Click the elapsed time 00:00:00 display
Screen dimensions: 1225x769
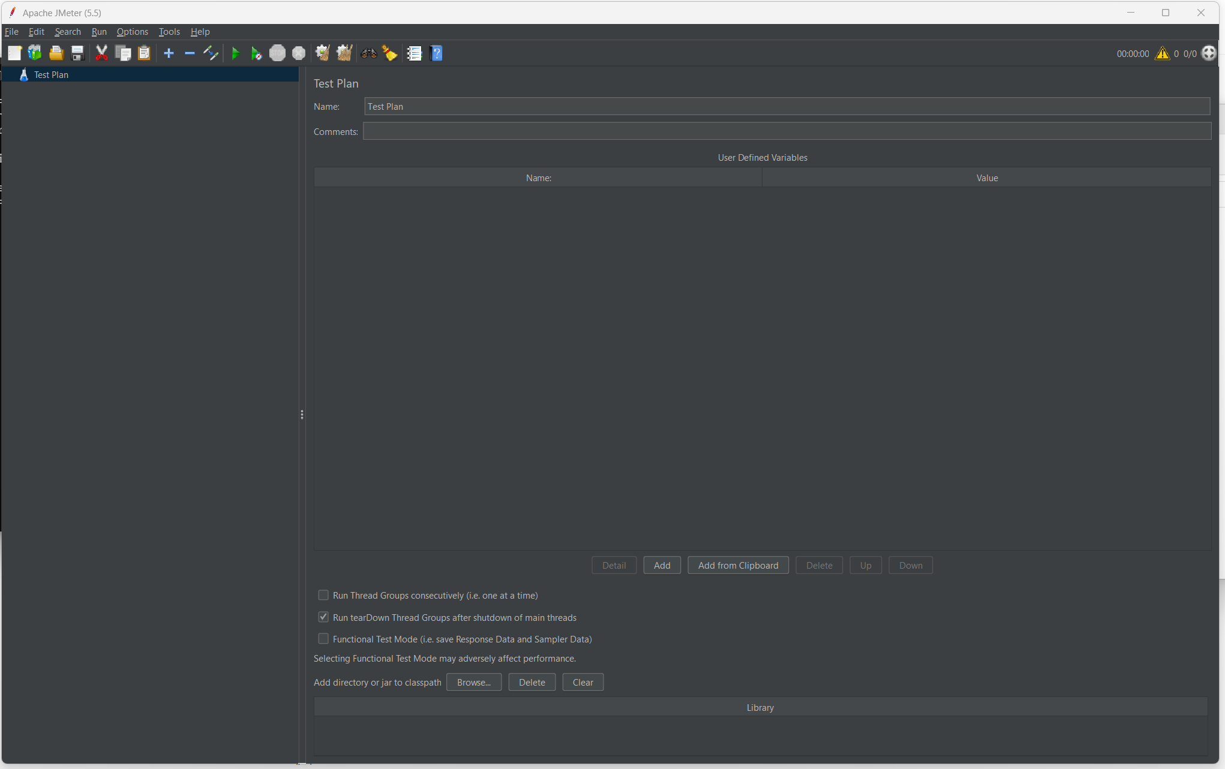tap(1133, 54)
